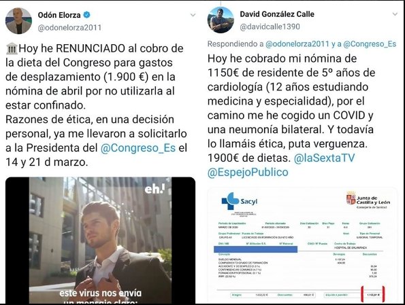Open David González Calle's profile avatar
405x305 pixels.
[x=221, y=20]
